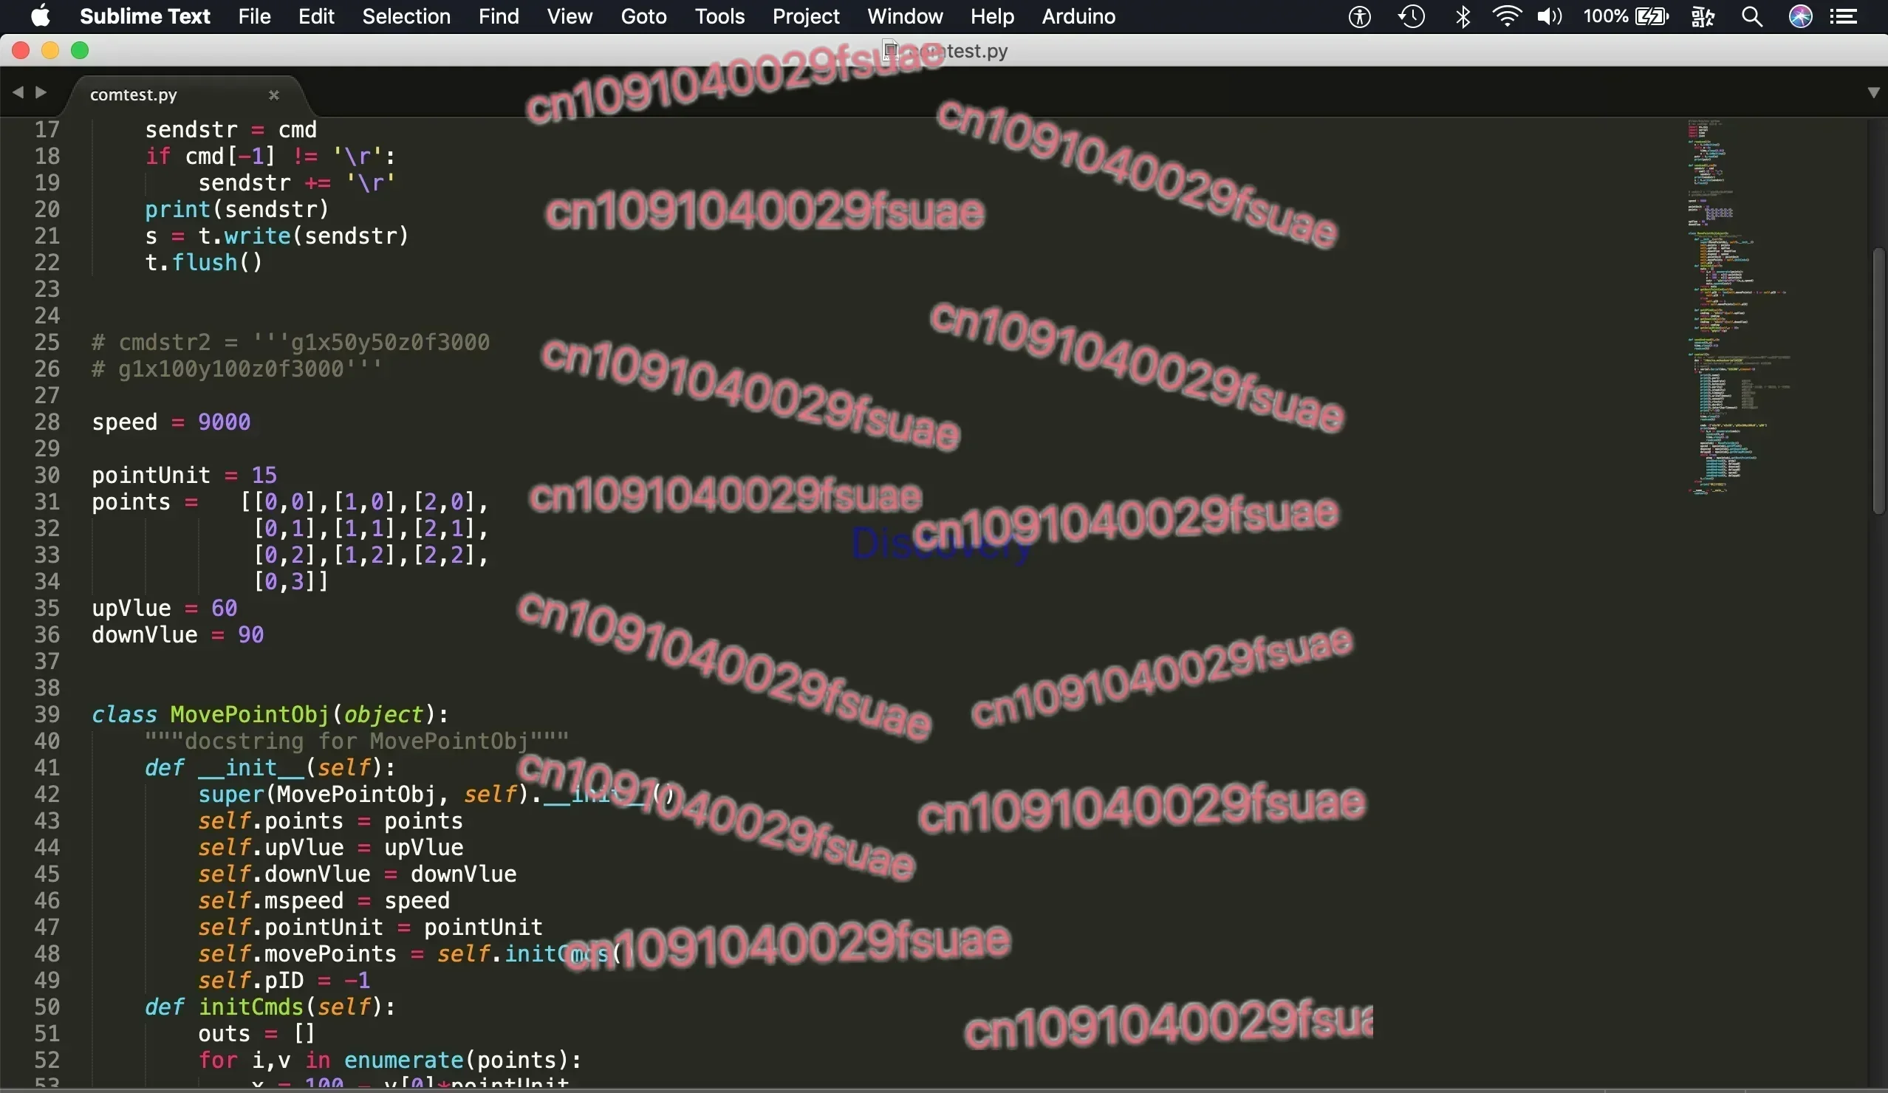
Task: Open the Project menu
Action: 805,16
